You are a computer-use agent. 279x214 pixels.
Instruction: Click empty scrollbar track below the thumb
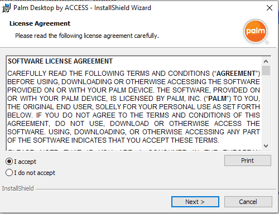(x=266, y=109)
